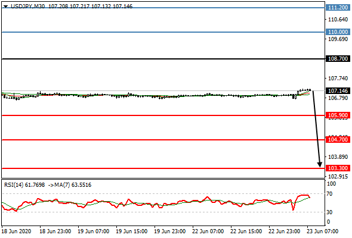Select the red 104.700 level label
Screen dimensions: 352x238
pos(338,140)
